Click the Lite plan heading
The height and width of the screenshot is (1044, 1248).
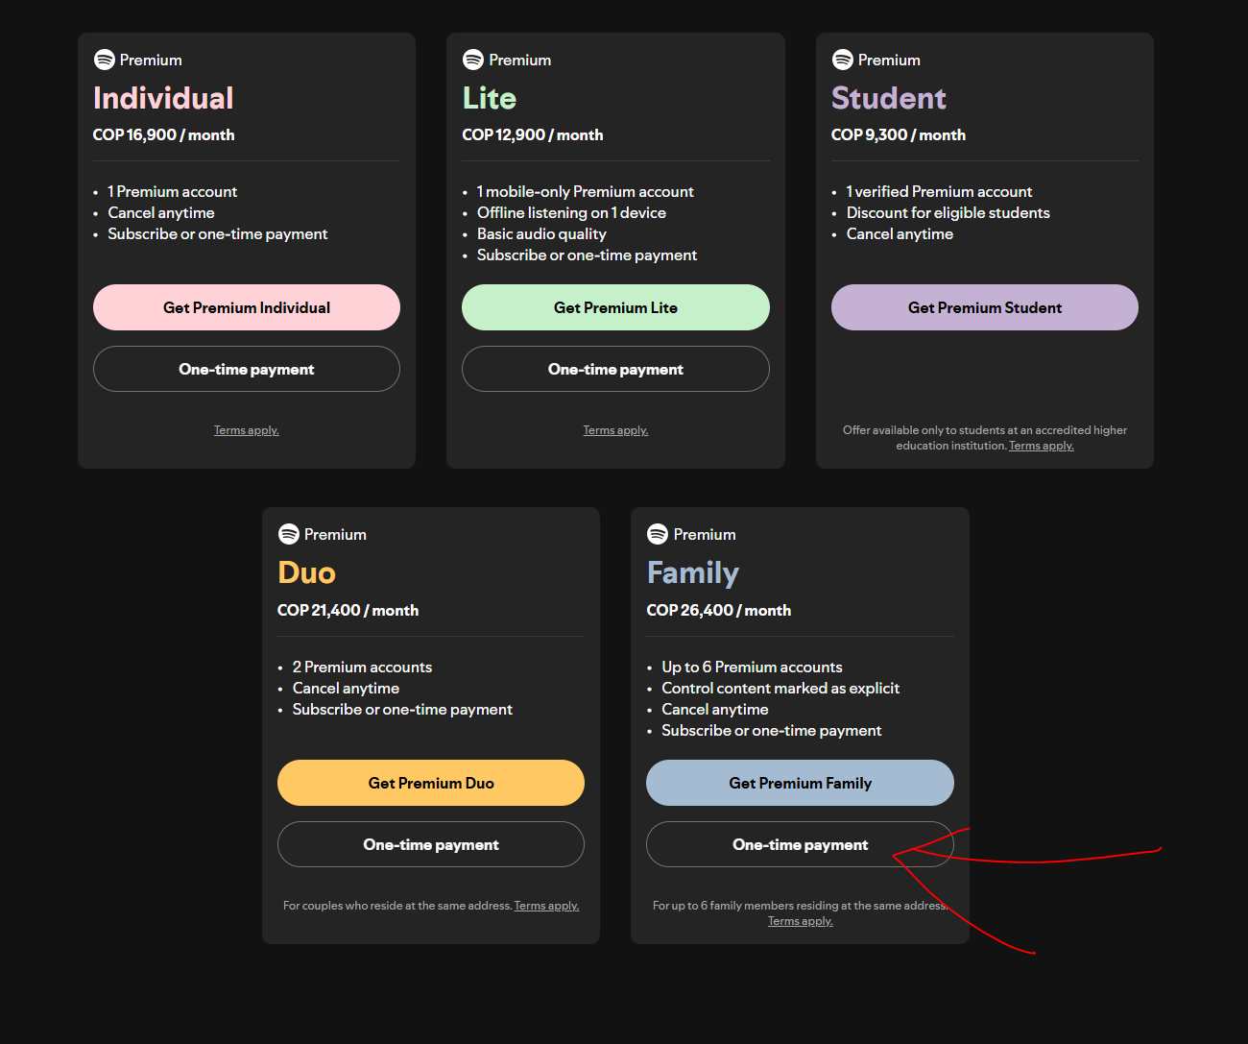[x=490, y=98]
